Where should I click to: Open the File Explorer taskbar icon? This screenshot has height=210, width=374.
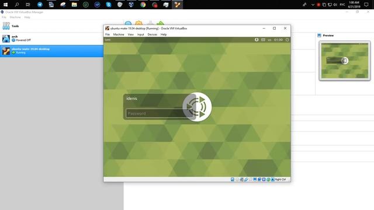[74, 5]
